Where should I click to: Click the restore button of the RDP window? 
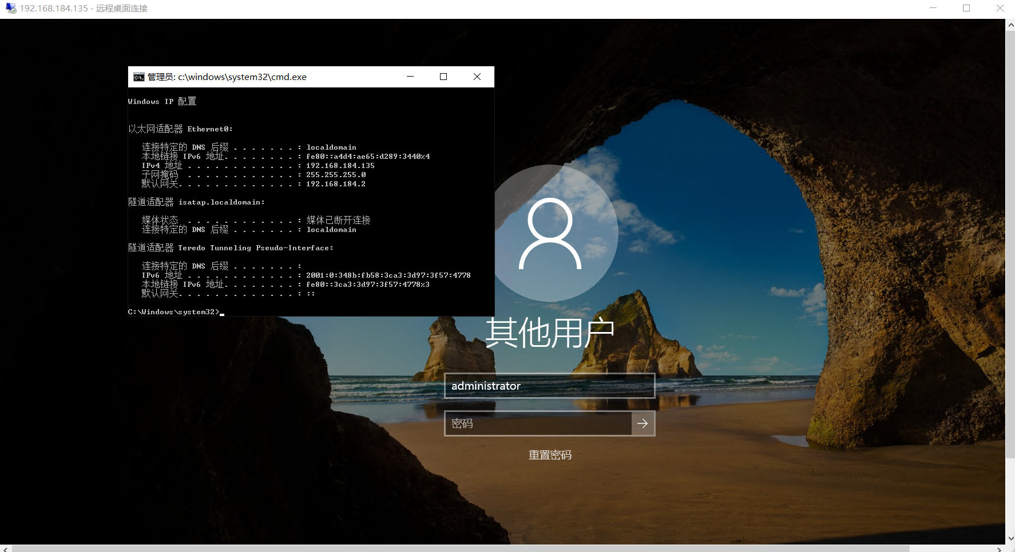[x=966, y=8]
